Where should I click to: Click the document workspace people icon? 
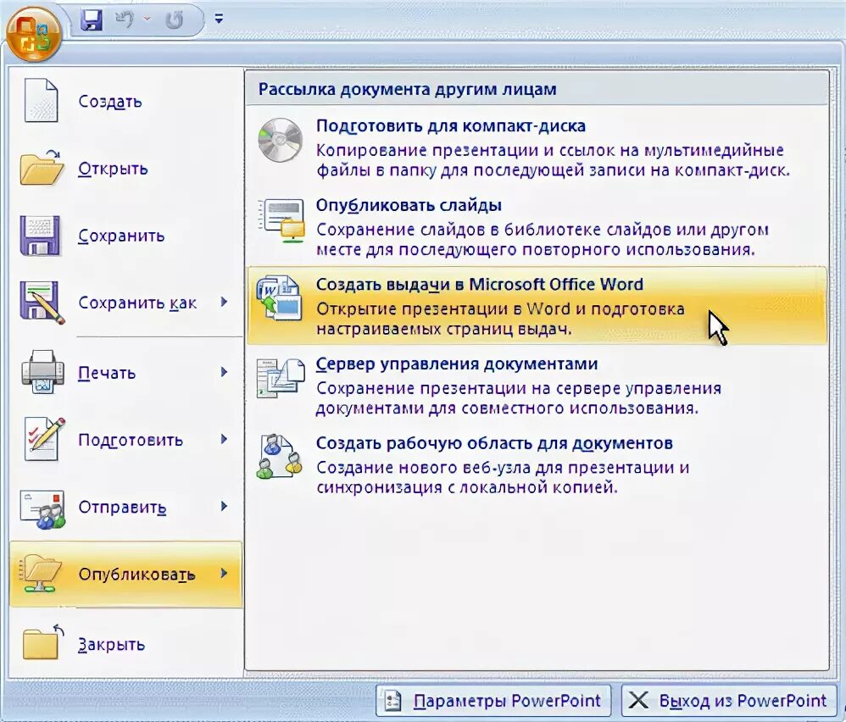[279, 457]
